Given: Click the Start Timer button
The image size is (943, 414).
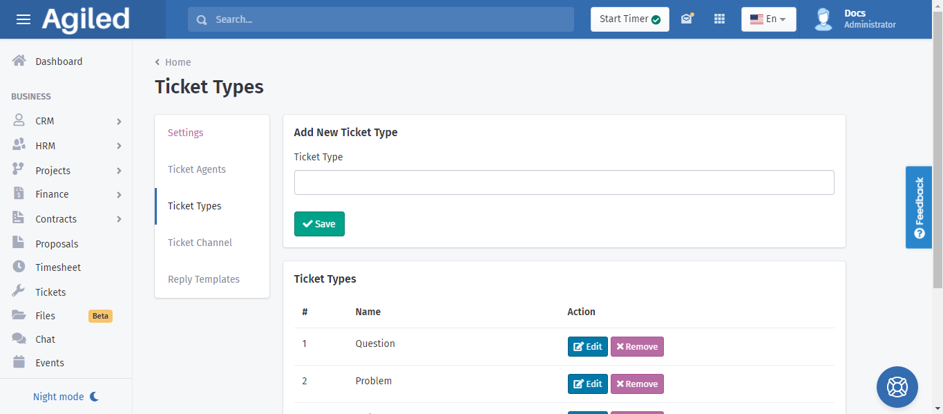Looking at the screenshot, I should pos(629,19).
